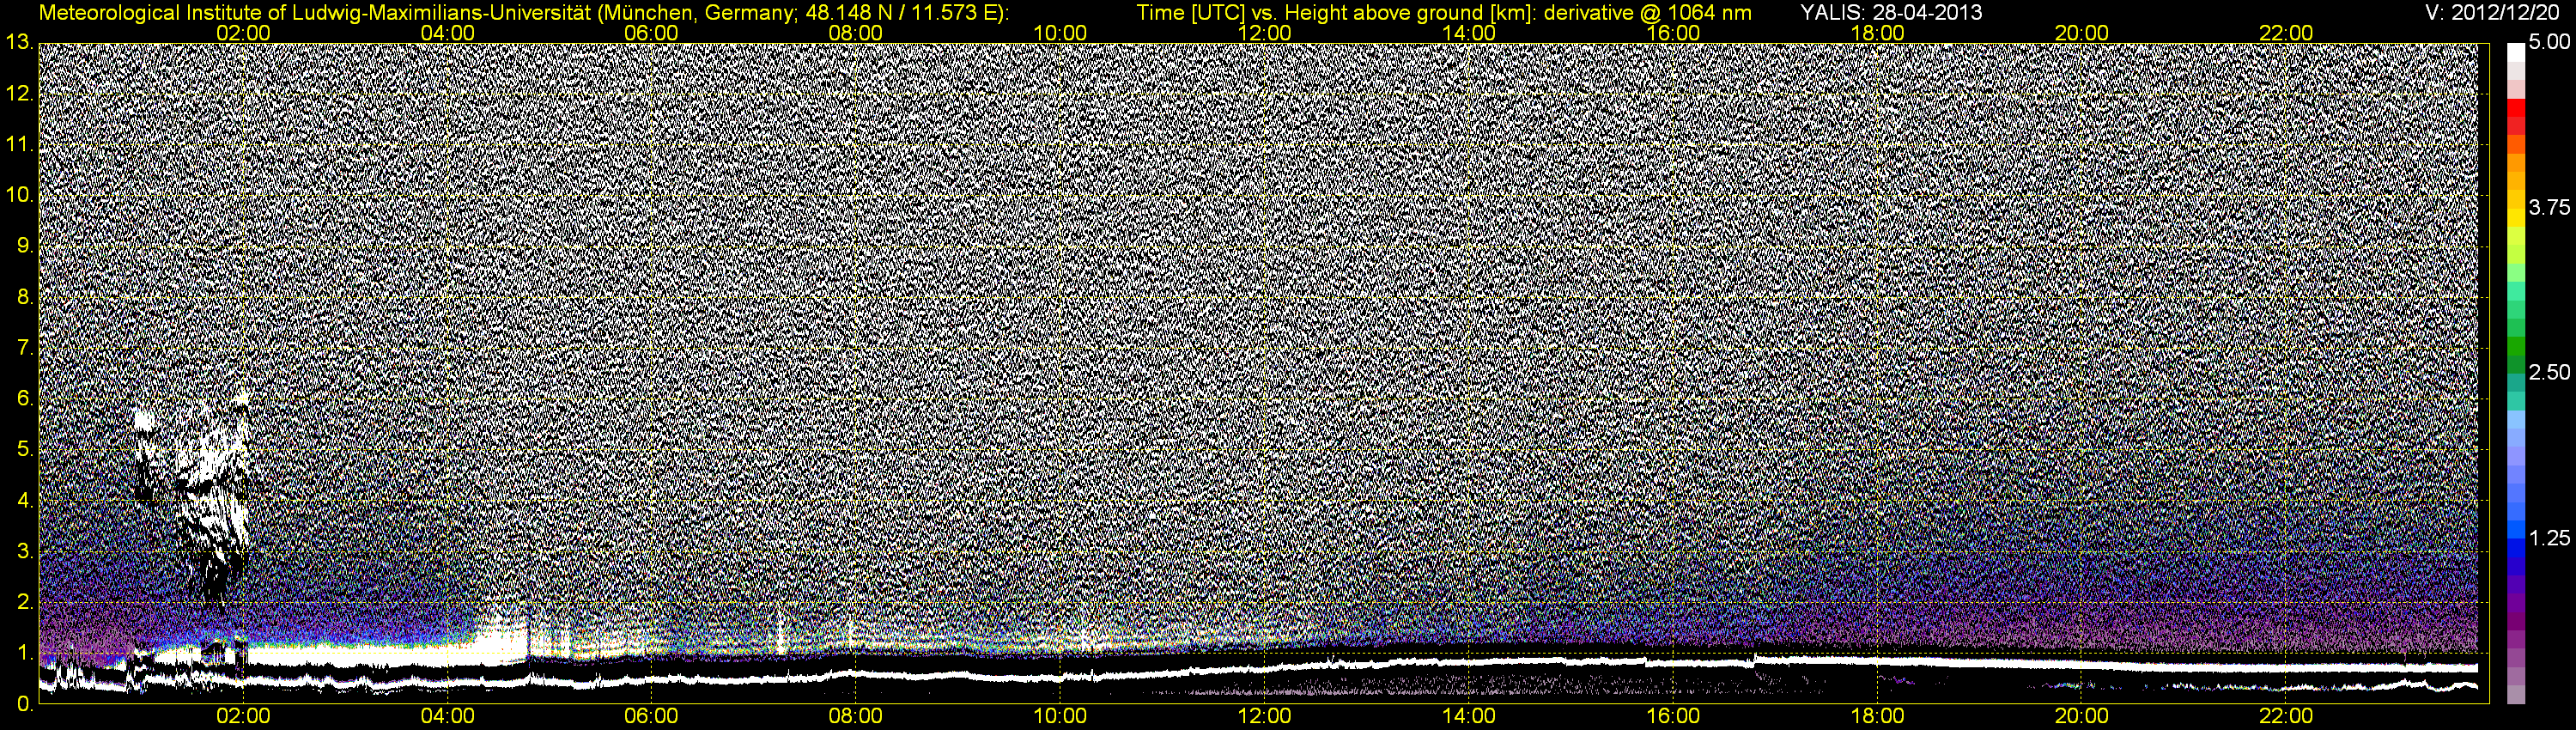
Task: Click the 6 km height axis label
Action: [24, 399]
